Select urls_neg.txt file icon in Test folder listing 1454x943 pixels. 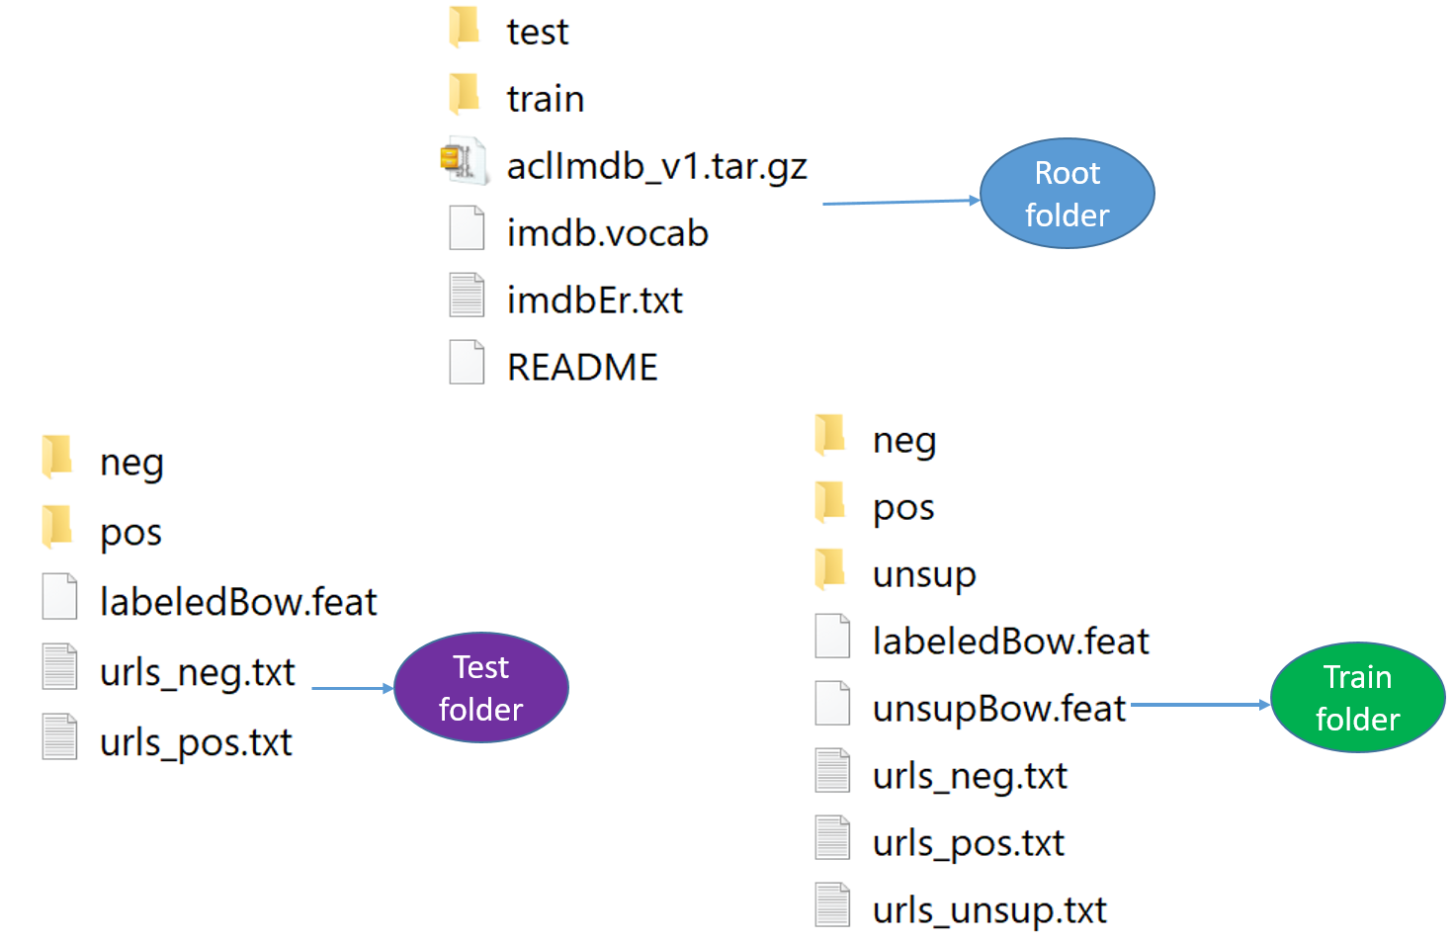(59, 667)
